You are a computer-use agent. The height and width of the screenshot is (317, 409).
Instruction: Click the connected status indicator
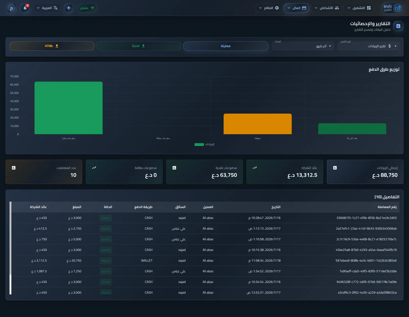pyautogui.click(x=87, y=8)
